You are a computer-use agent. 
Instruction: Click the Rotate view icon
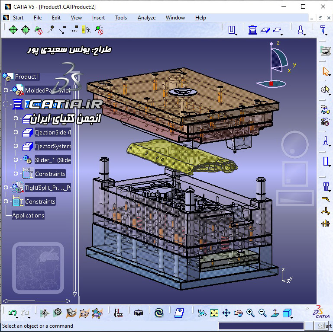(x=238, y=313)
